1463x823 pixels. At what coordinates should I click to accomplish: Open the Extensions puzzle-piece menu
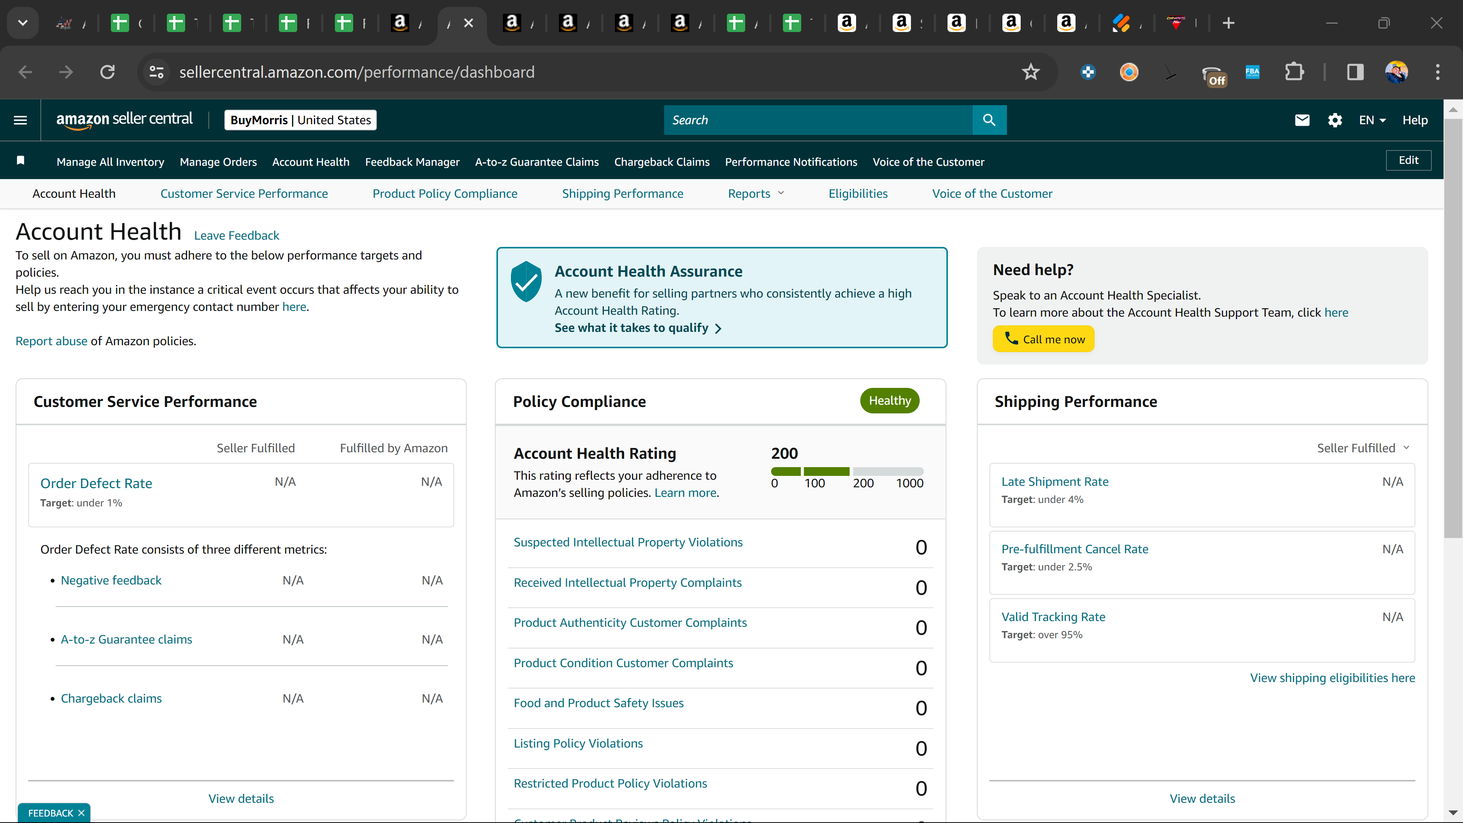tap(1294, 72)
